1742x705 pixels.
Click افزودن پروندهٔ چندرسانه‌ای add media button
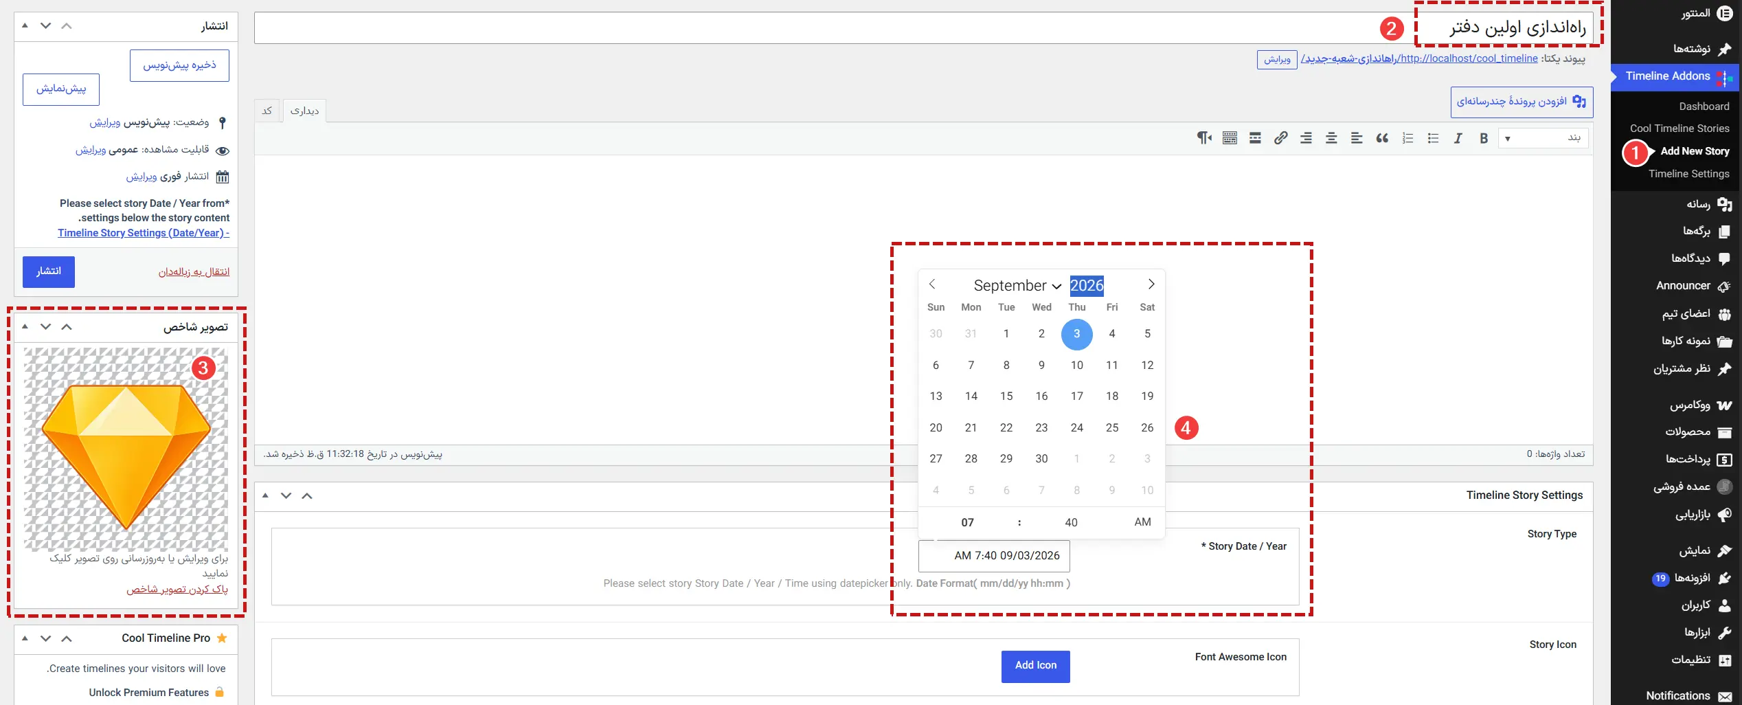[1522, 102]
